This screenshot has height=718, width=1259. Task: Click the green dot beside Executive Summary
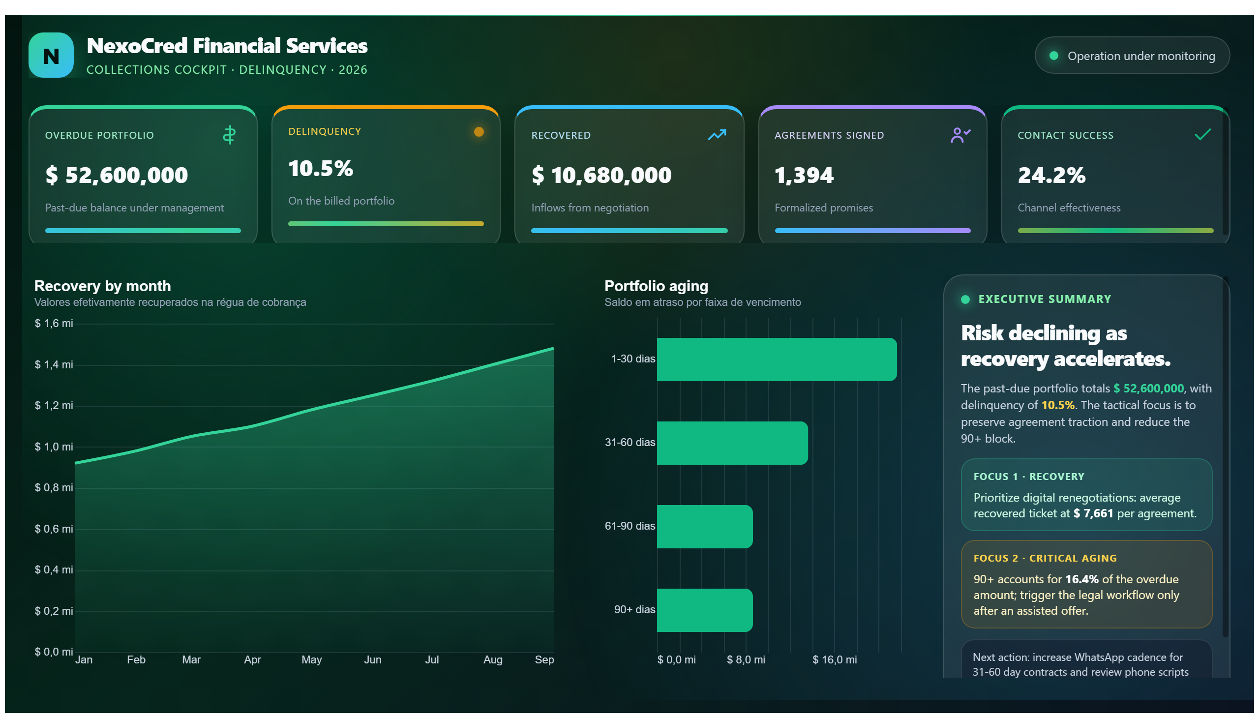[x=965, y=299]
